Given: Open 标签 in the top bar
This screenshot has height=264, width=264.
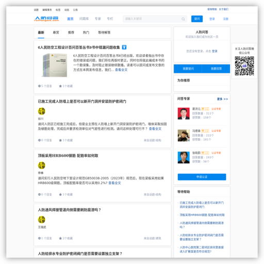Looking at the screenshot, I should pyautogui.click(x=58, y=10).
